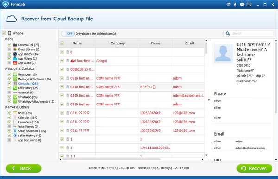Click the Call History icon
The height and width of the screenshot is (179, 278).
click(x=15, y=88)
